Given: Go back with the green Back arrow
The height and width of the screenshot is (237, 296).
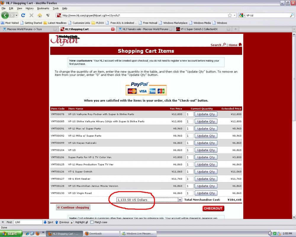Looking at the screenshot, I should point(5,15).
